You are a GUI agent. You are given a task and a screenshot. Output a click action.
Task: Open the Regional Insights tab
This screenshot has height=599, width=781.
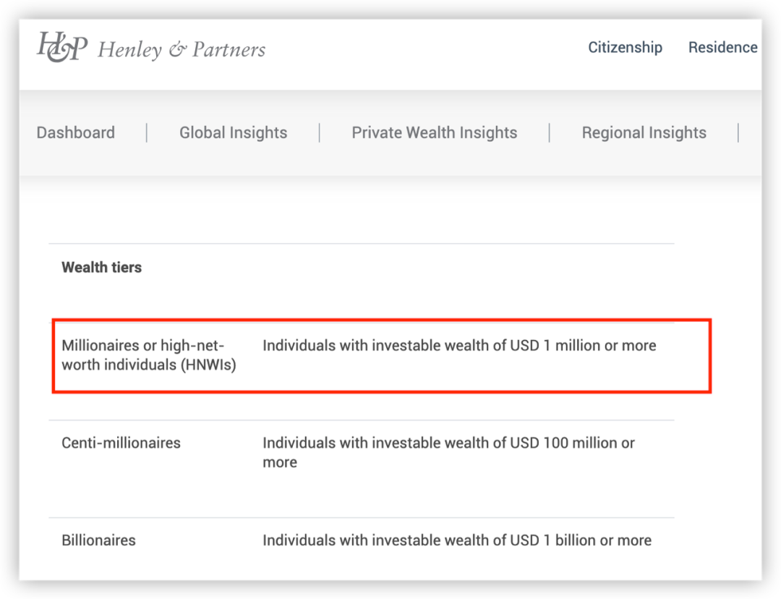(644, 132)
